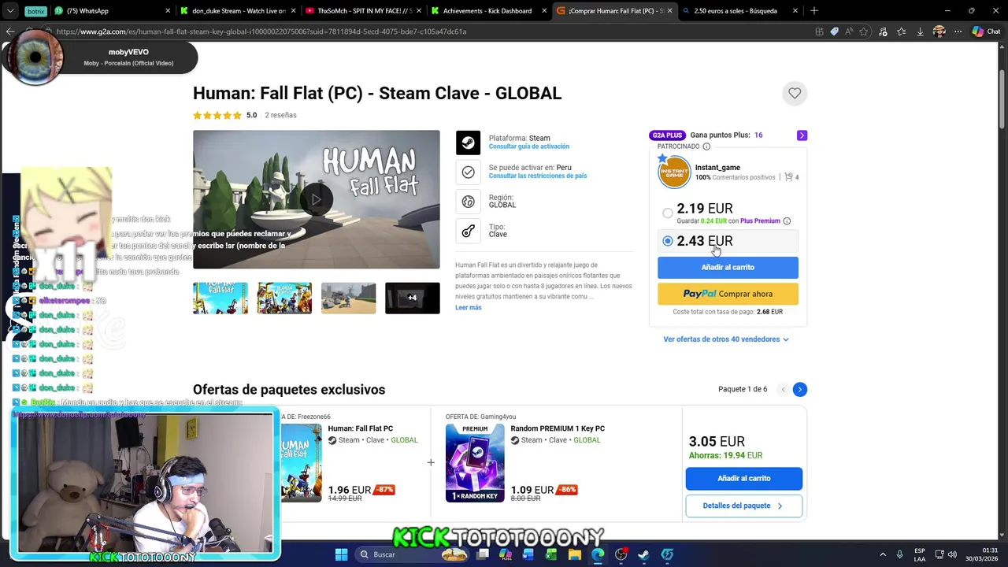Open the 2 reseñas reviews link
1008x567 pixels.
click(x=280, y=116)
